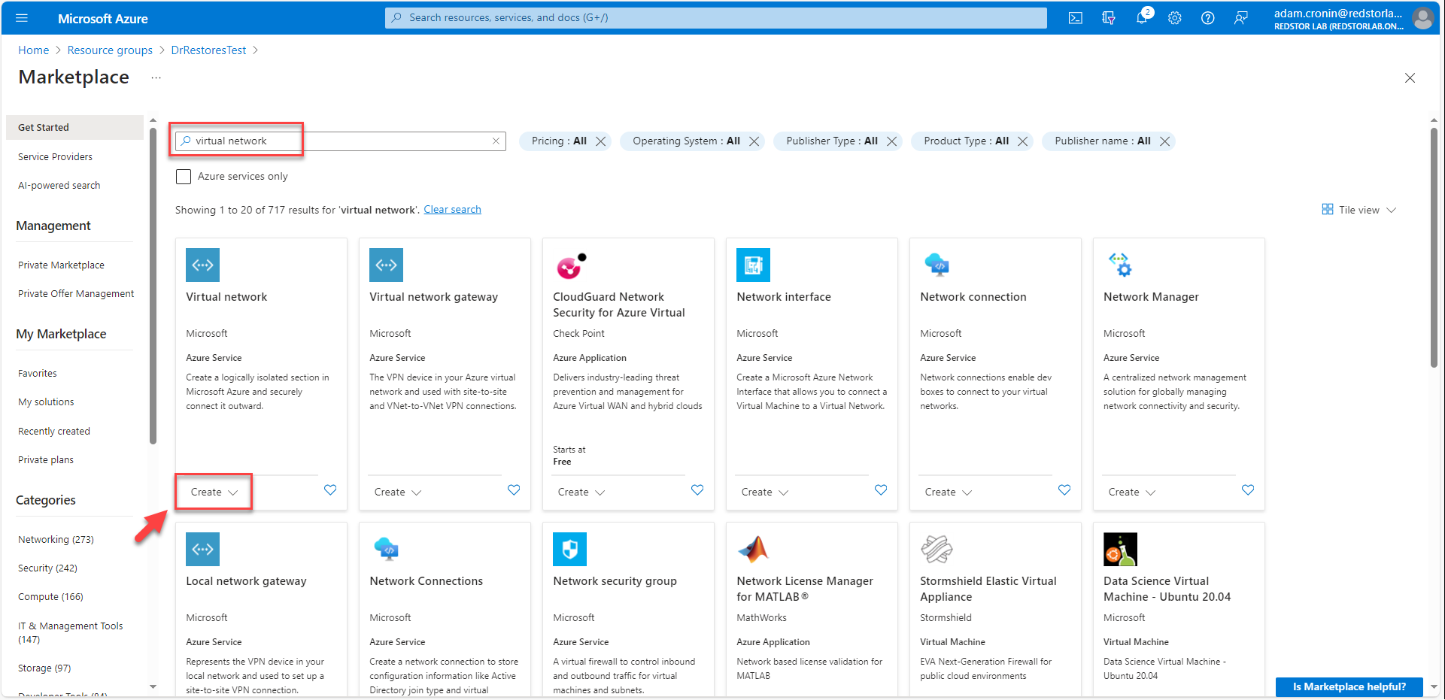Screen dimensions: 1445x700
Task: Focus the top Search resources bar
Action: (715, 17)
